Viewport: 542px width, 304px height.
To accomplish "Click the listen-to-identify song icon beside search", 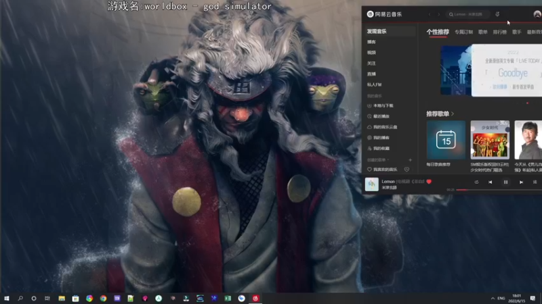I will [x=497, y=14].
